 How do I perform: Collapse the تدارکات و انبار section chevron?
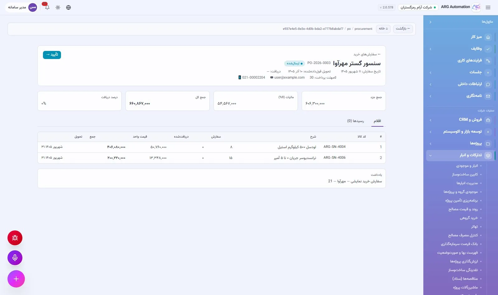(430, 155)
